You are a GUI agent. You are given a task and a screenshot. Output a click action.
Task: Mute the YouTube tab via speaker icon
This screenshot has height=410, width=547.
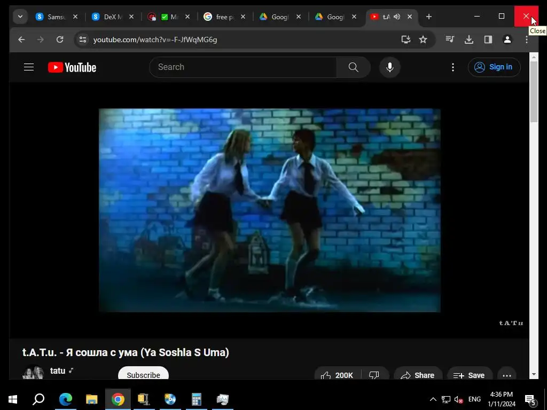[x=397, y=17]
